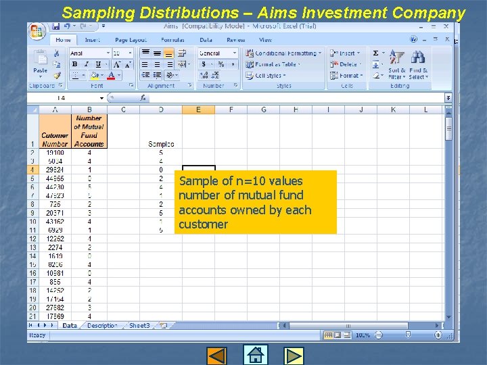
Task: Center text horizontally
Action: point(157,65)
